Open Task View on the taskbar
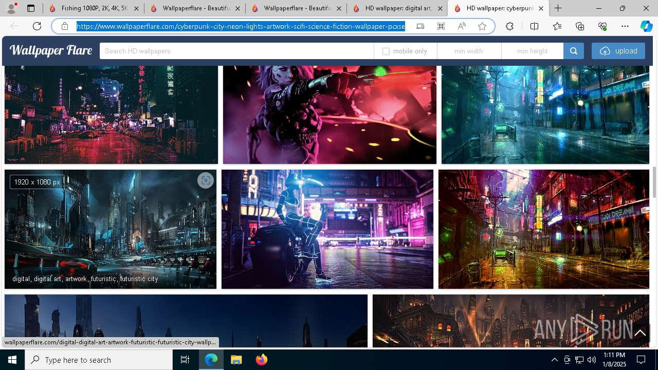Viewport: 658px width, 370px height. point(185,360)
